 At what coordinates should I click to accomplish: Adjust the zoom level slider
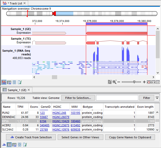(134, 82)
